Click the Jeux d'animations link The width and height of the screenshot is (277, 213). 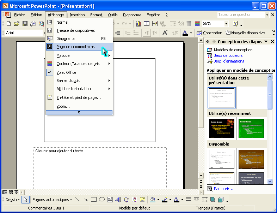coord(229,61)
